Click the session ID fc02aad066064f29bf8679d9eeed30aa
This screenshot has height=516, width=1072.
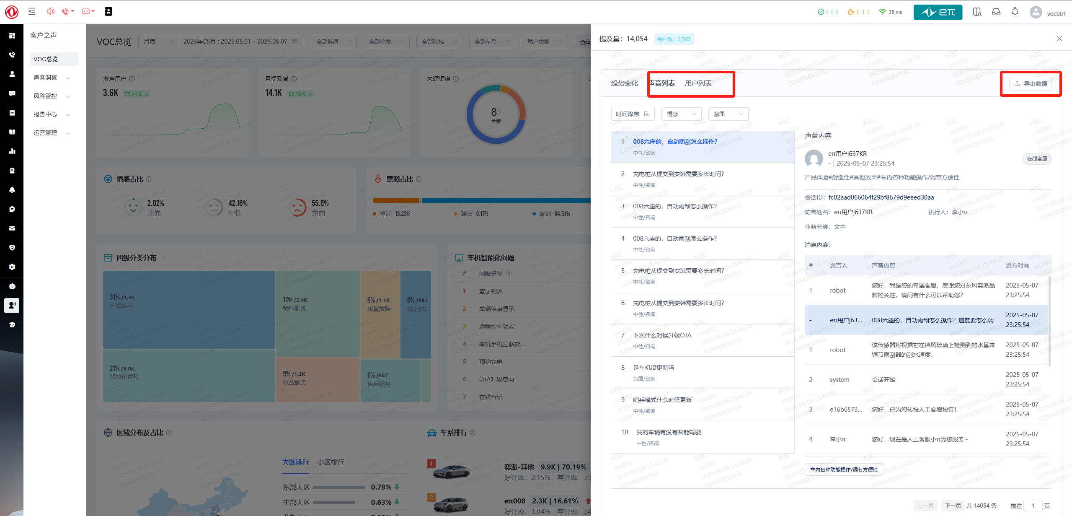[x=881, y=197]
